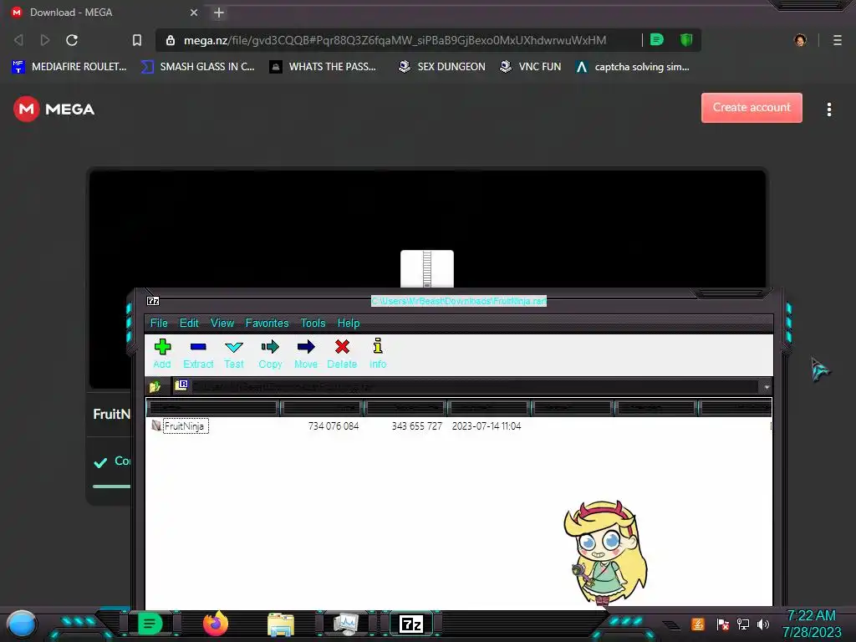Click the green chat extension icon in address bar
The image size is (856, 642).
657,39
